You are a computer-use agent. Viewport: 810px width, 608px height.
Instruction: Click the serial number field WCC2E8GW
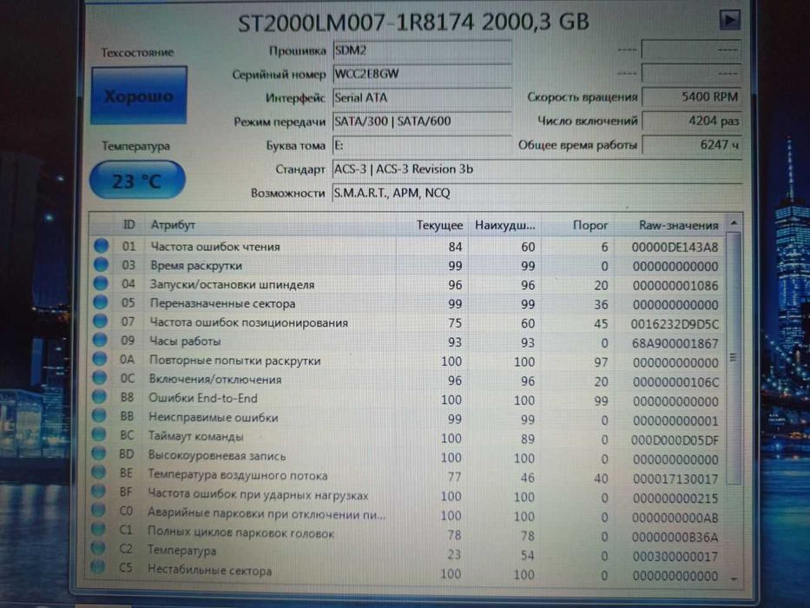tap(422, 74)
